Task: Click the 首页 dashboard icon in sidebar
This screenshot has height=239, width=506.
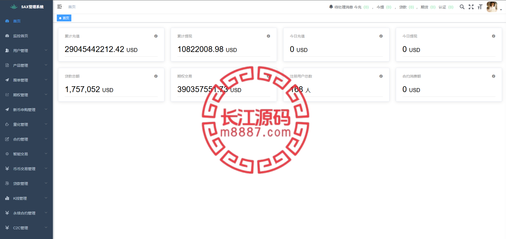Action: [7, 21]
